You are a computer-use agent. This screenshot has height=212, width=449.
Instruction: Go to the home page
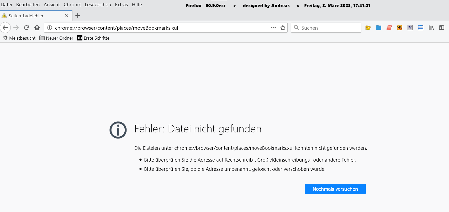pos(37,28)
